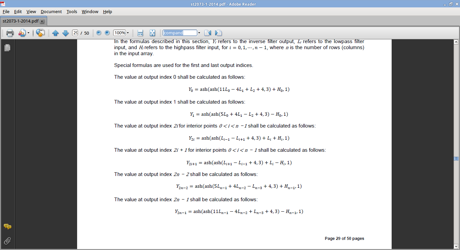Click the Print toolbar icon

tap(10, 33)
